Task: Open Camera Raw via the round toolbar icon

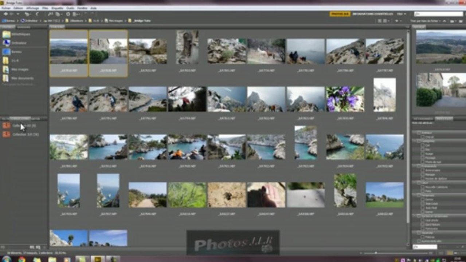Action: 68,14
